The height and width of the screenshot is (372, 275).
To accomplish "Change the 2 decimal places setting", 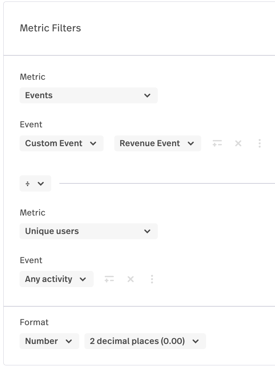I will 145,341.
